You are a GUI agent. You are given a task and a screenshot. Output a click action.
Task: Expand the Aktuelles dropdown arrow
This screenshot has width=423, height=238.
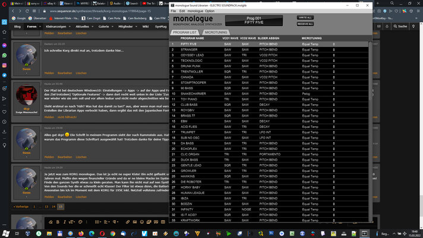click(x=92, y=26)
